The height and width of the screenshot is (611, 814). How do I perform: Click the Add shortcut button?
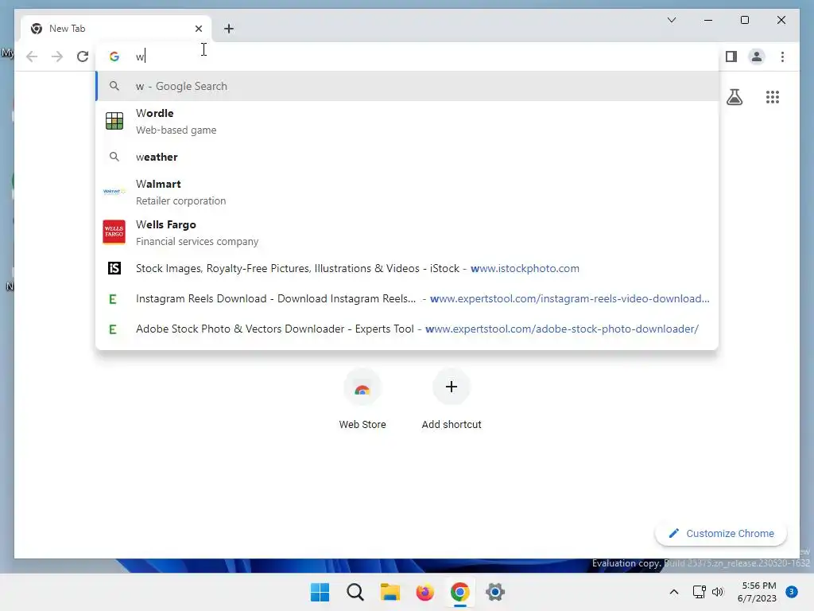click(452, 399)
